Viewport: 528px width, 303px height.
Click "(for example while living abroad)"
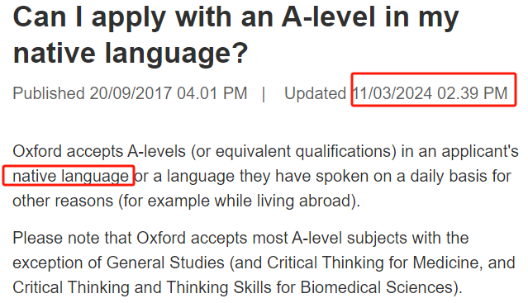coord(240,201)
